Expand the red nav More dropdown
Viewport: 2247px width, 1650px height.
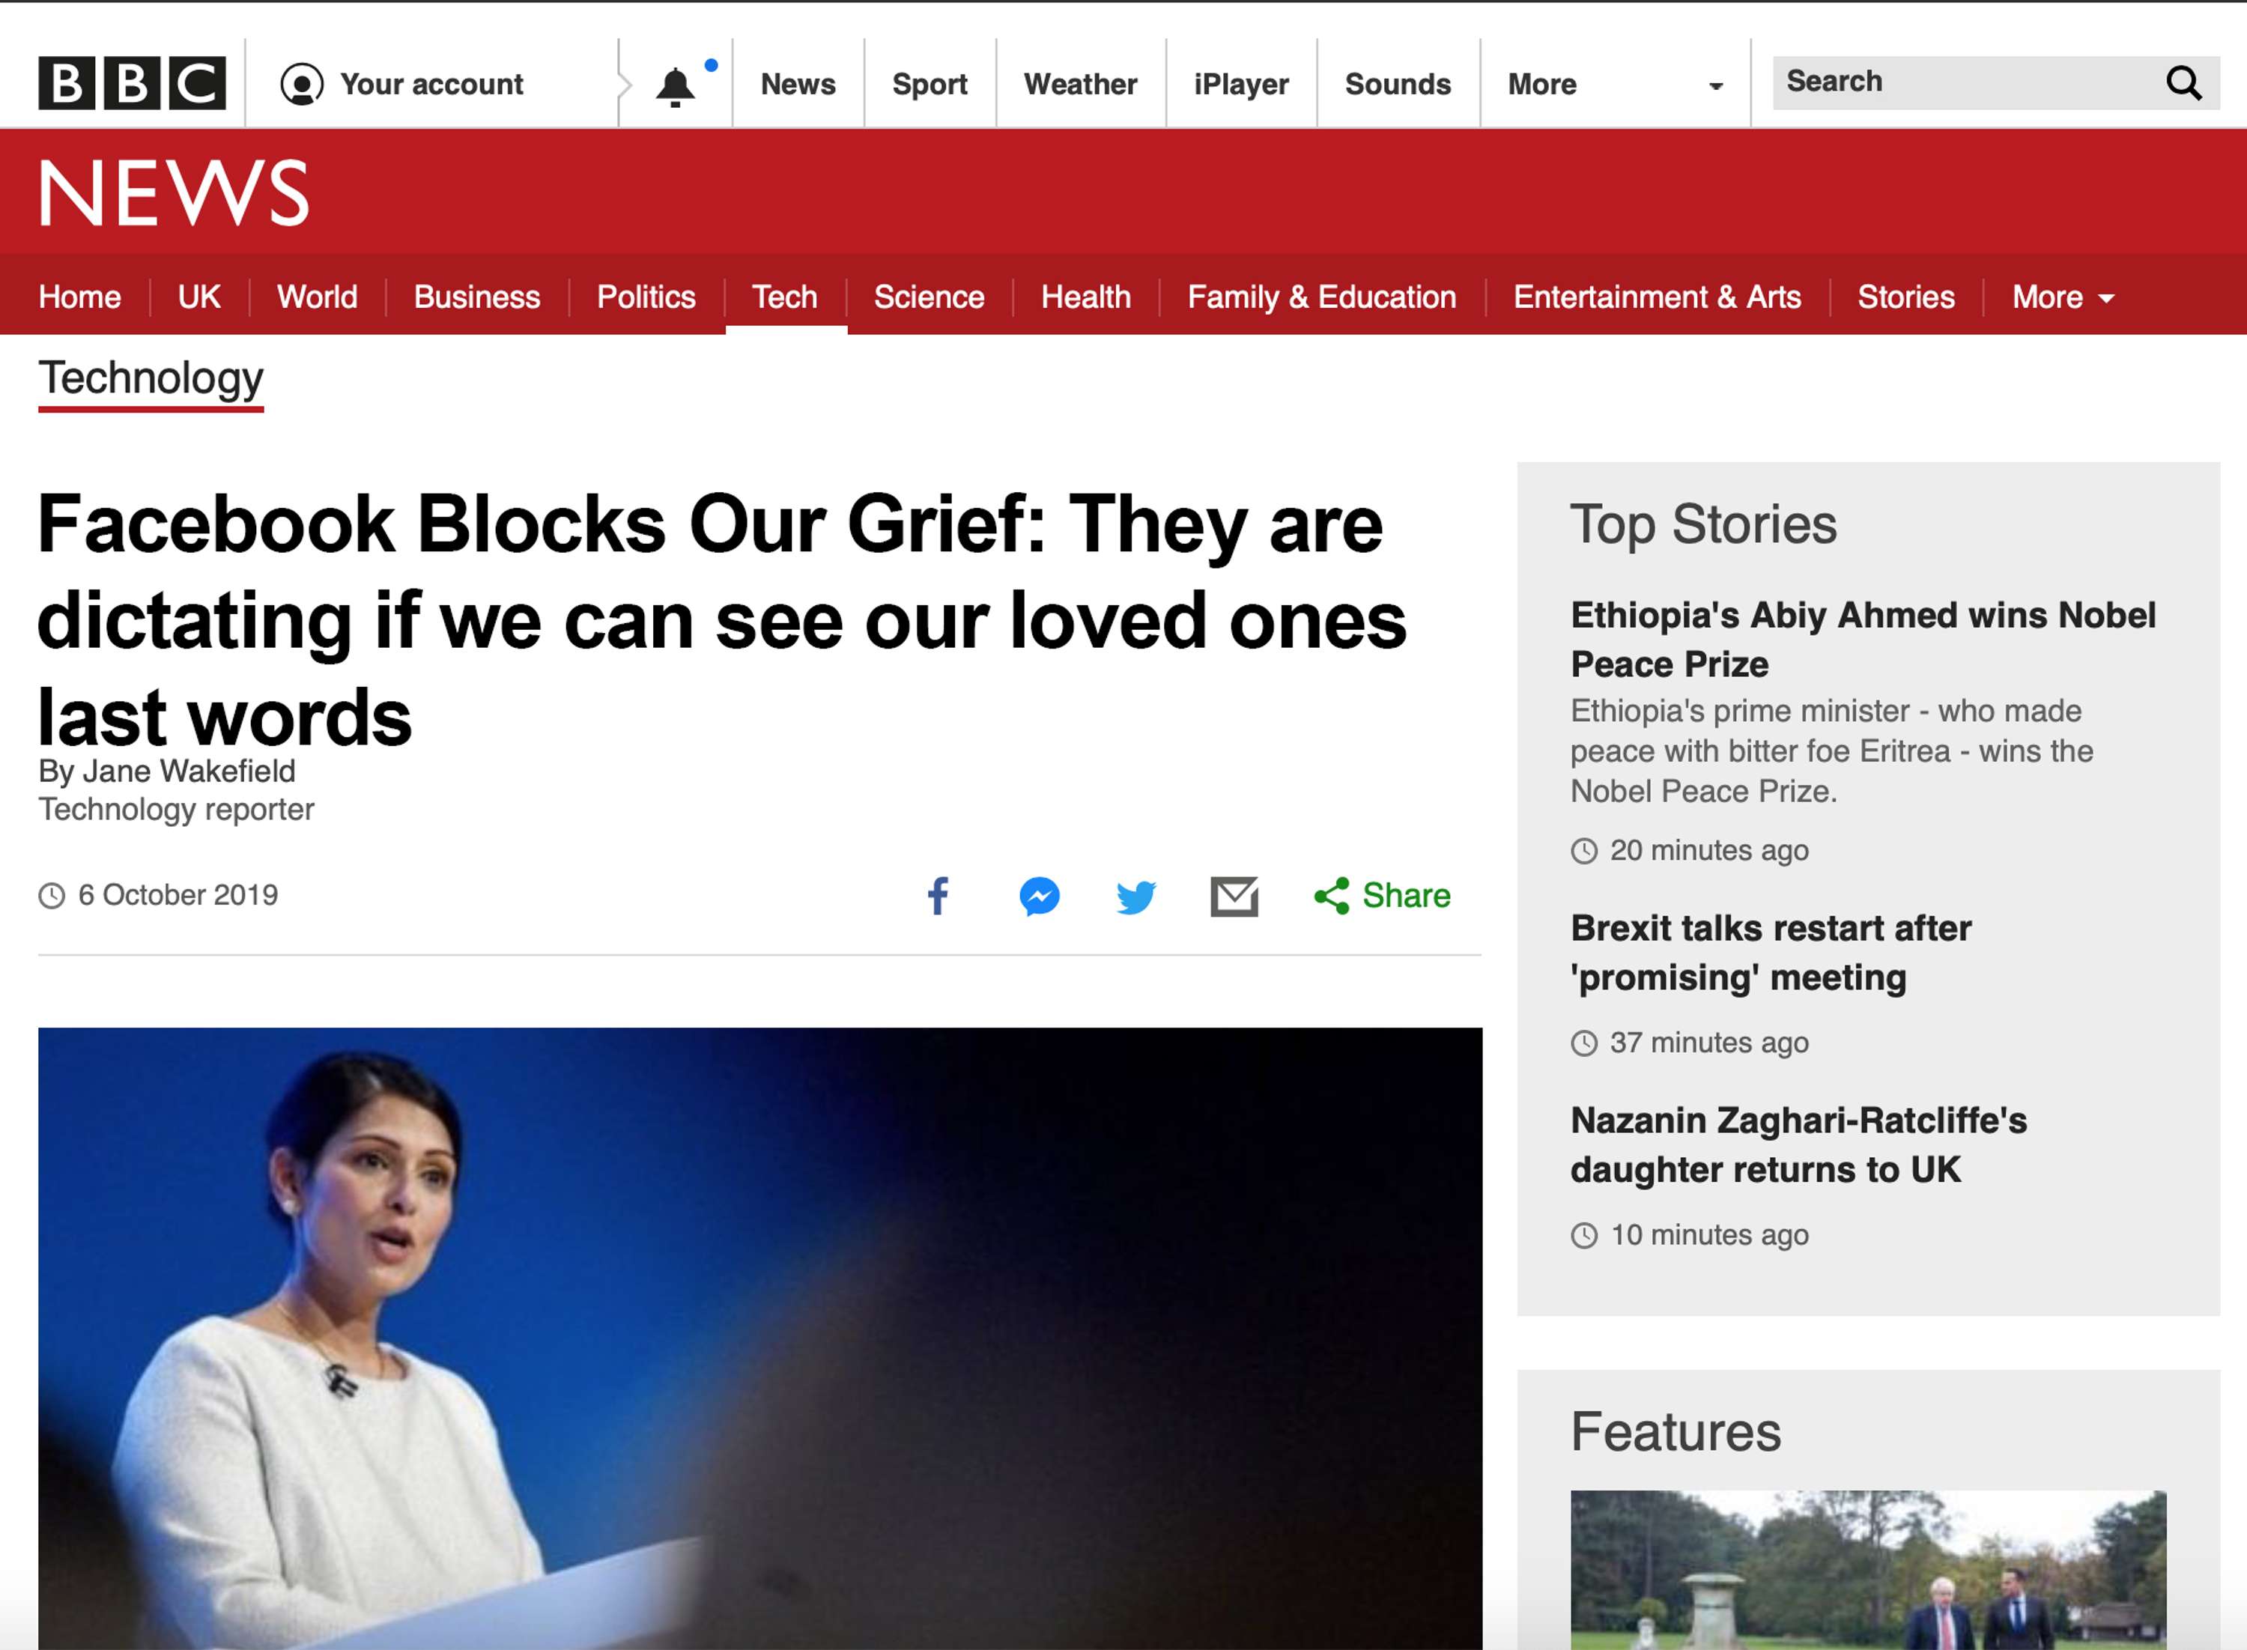(2063, 297)
